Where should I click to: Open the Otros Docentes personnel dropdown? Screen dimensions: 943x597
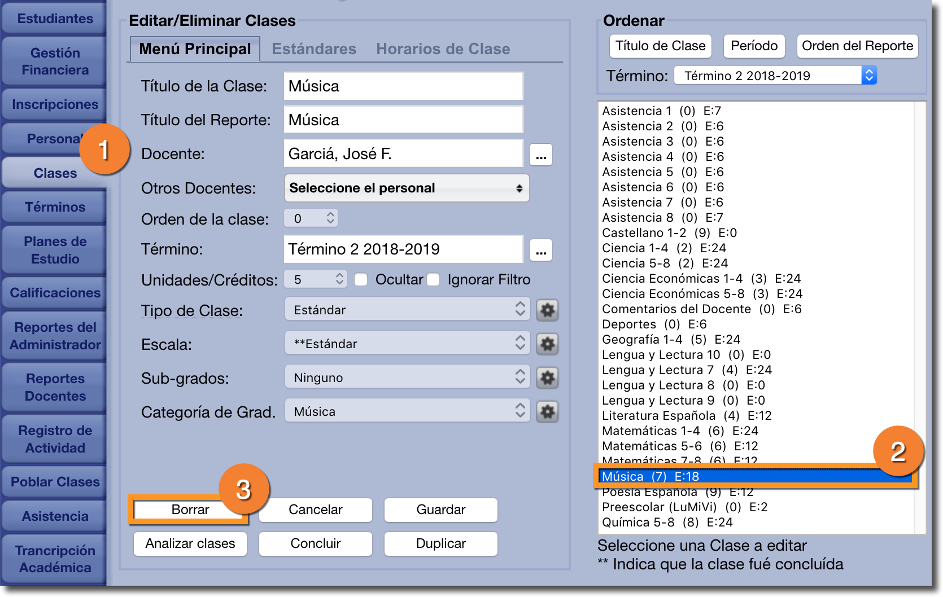pos(407,188)
